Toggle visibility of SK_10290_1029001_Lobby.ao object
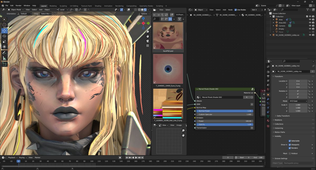316x170 pixels. pyautogui.click(x=310, y=35)
